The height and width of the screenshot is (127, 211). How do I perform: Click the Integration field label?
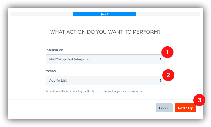click(54, 50)
